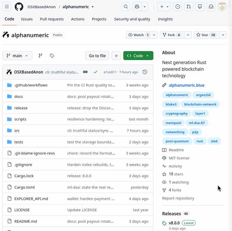
Task: Open the docs folder
Action: [19, 97]
